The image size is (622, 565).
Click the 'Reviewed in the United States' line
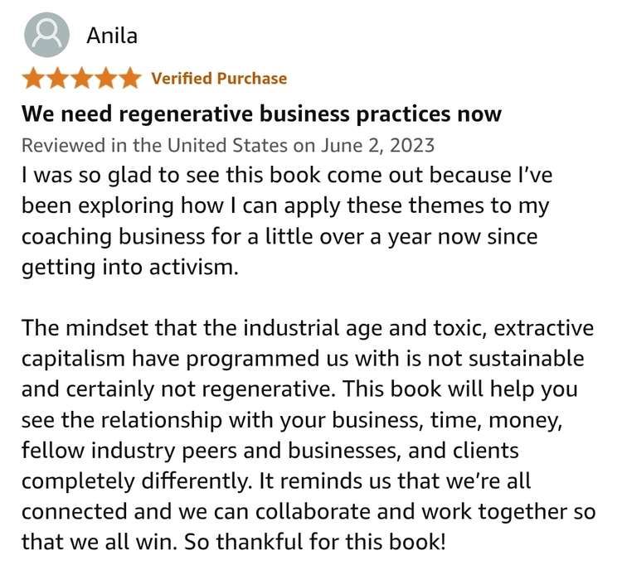158,145
